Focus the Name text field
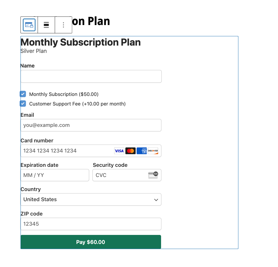This screenshot has width=278, height=267. pyautogui.click(x=91, y=77)
